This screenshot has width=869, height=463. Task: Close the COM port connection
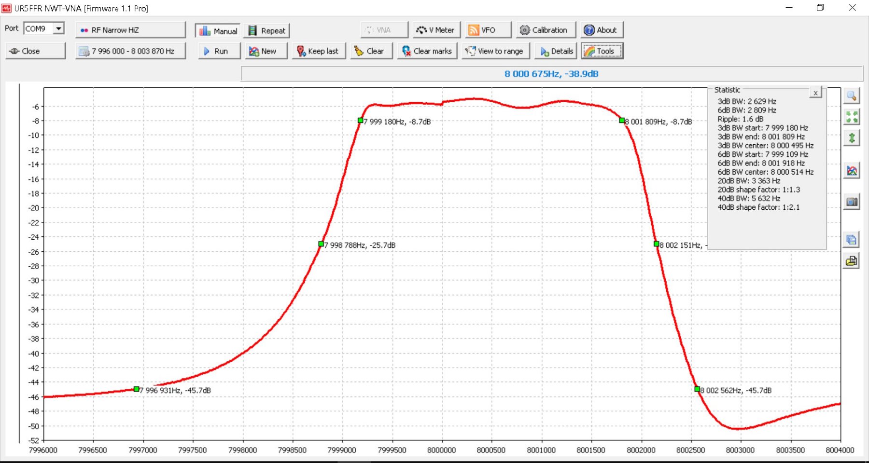click(x=35, y=51)
